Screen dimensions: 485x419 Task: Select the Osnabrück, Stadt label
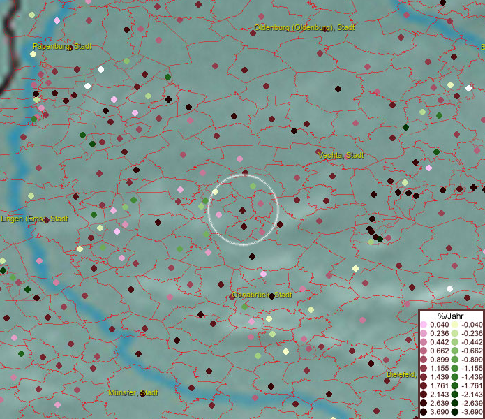click(262, 295)
